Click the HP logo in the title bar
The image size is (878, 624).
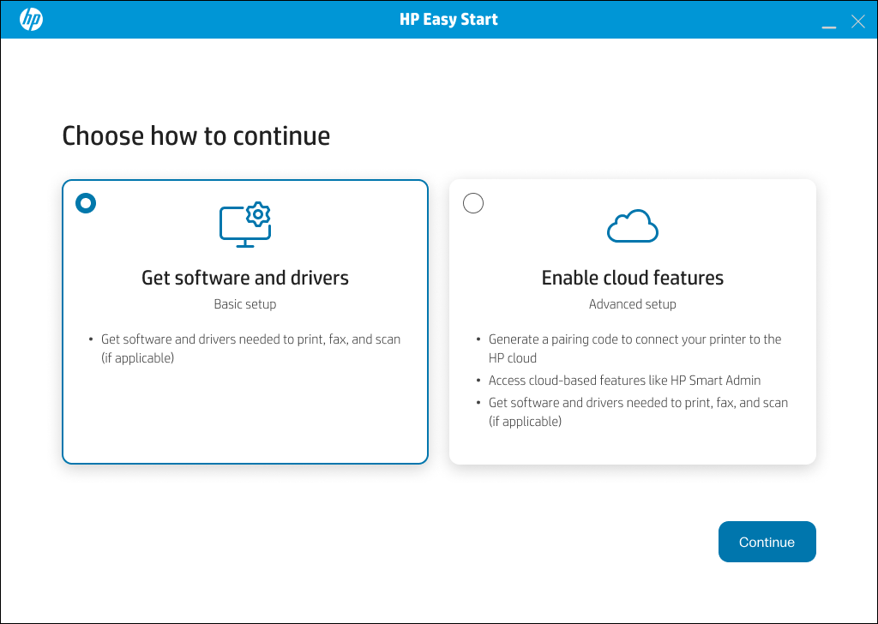click(x=31, y=20)
